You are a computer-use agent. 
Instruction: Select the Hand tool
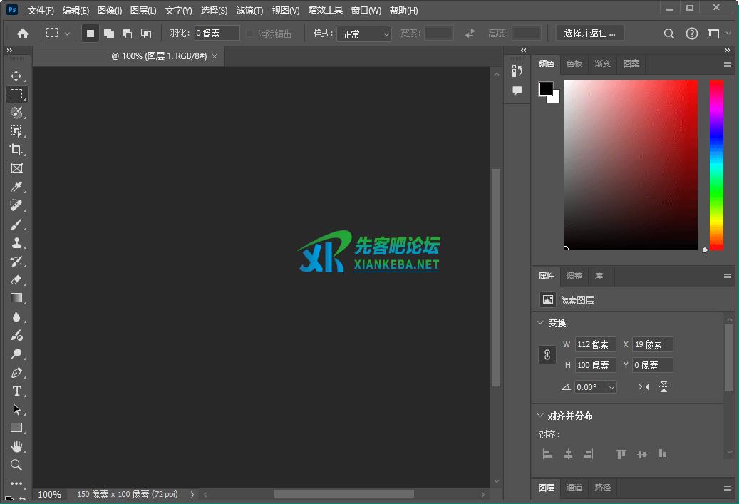16,446
